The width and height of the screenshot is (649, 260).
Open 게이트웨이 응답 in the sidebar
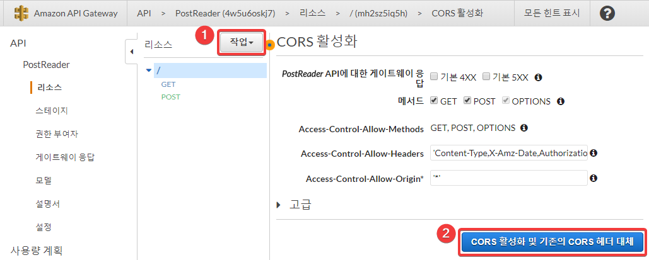coord(66,157)
